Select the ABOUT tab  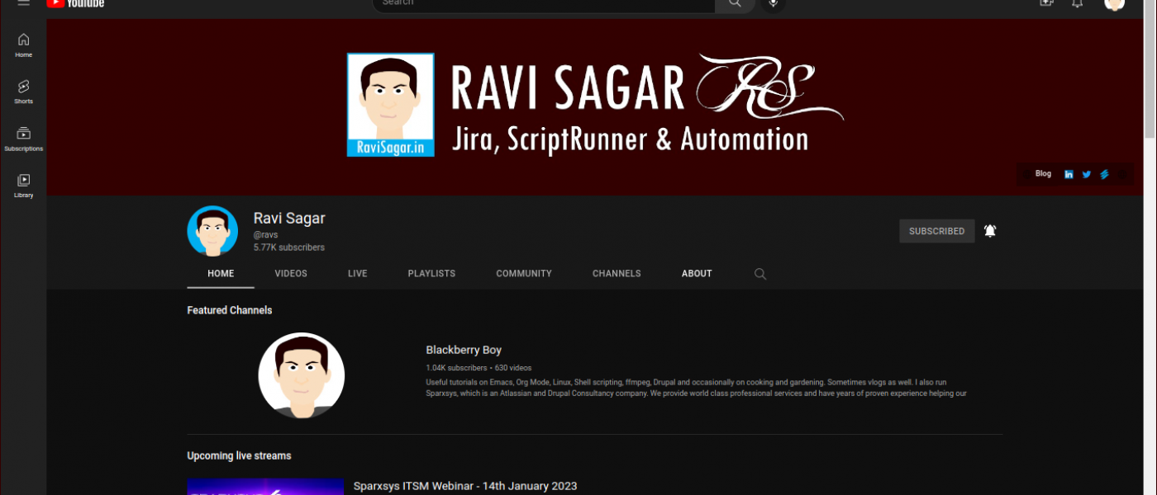point(697,274)
